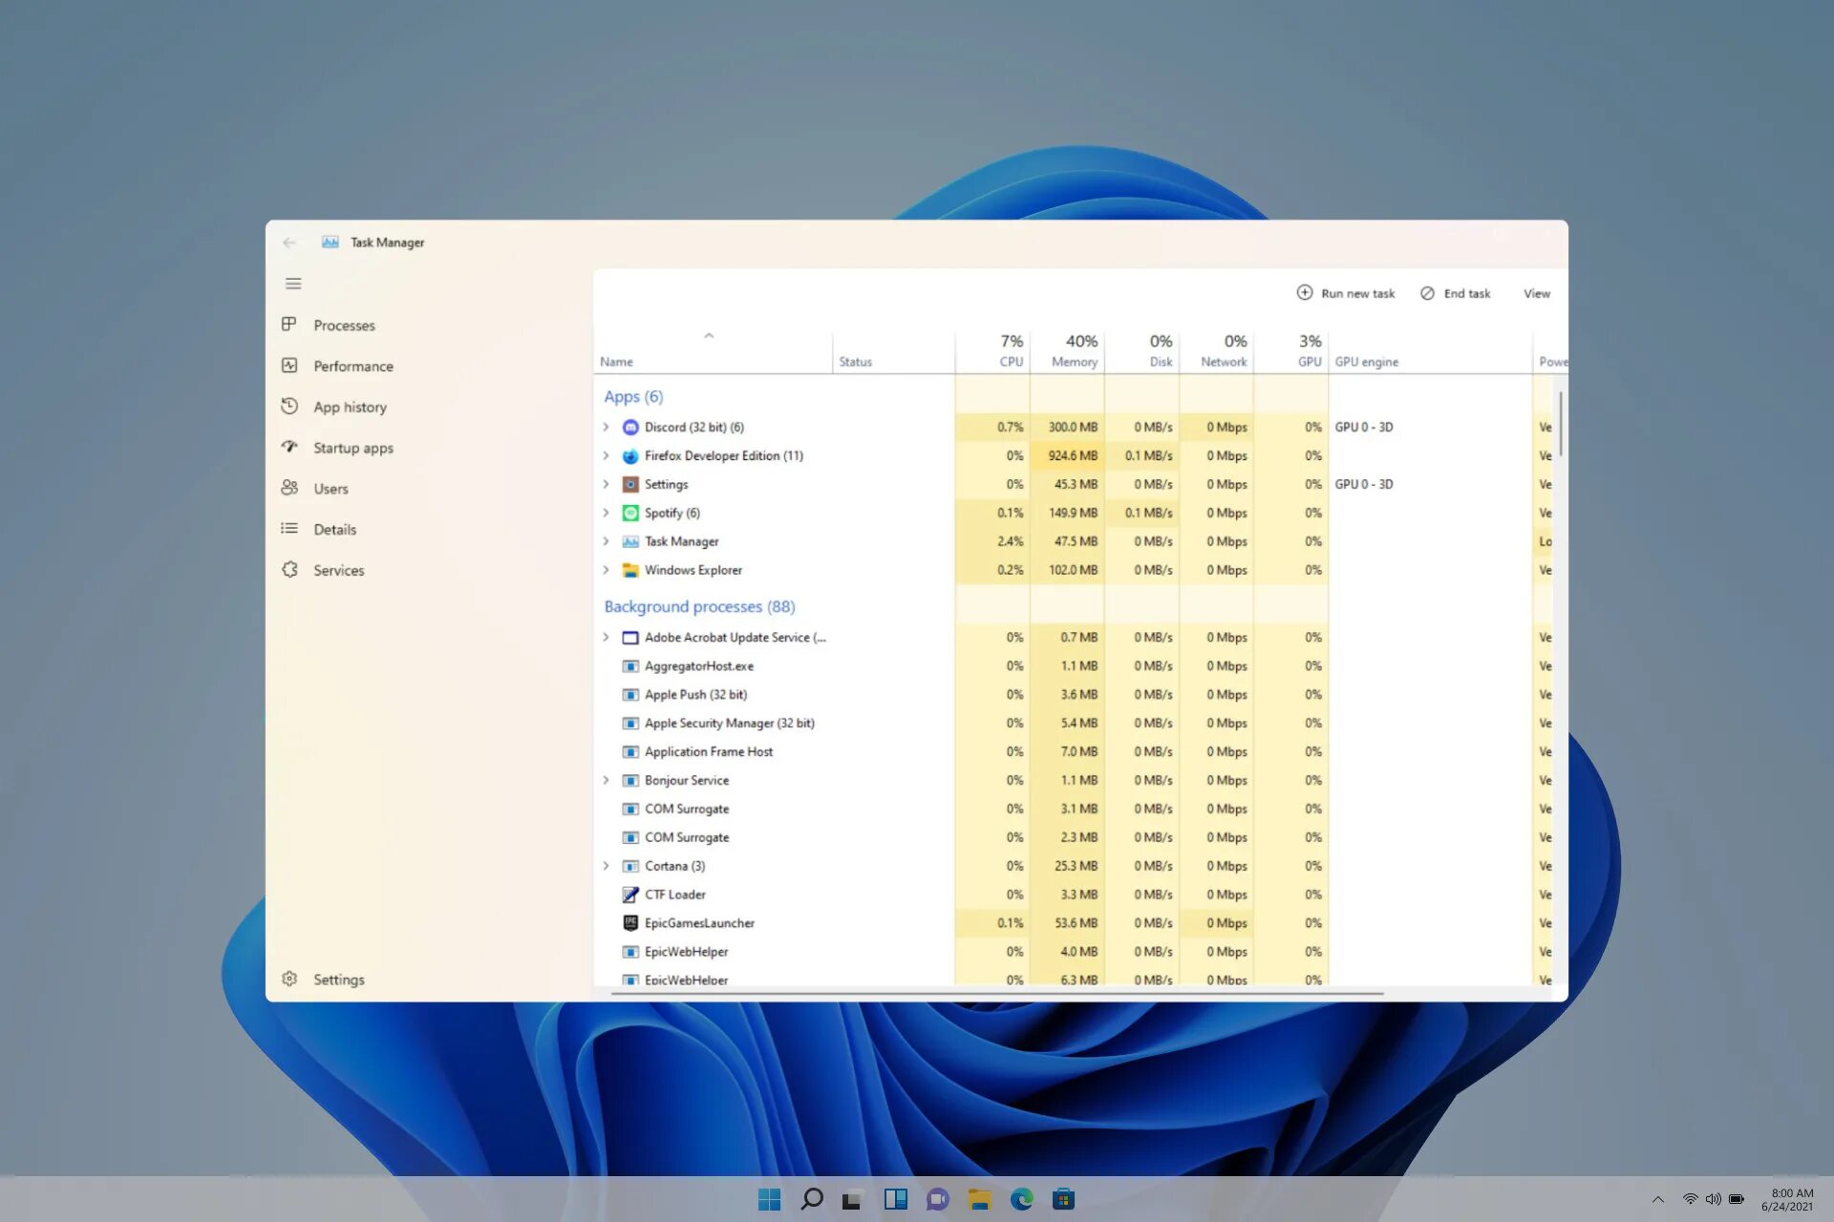
Task: Expand the Cortana (3) process group
Action: click(x=606, y=867)
